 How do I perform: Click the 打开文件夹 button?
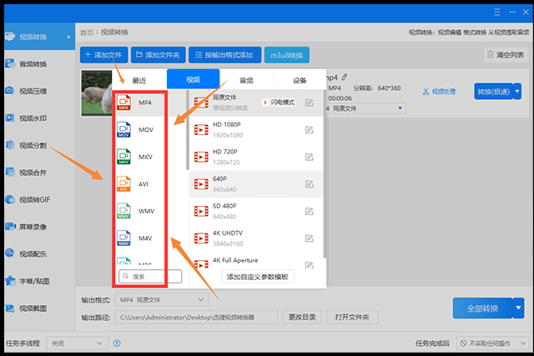click(x=352, y=317)
